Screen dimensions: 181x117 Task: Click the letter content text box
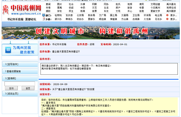[109, 69]
